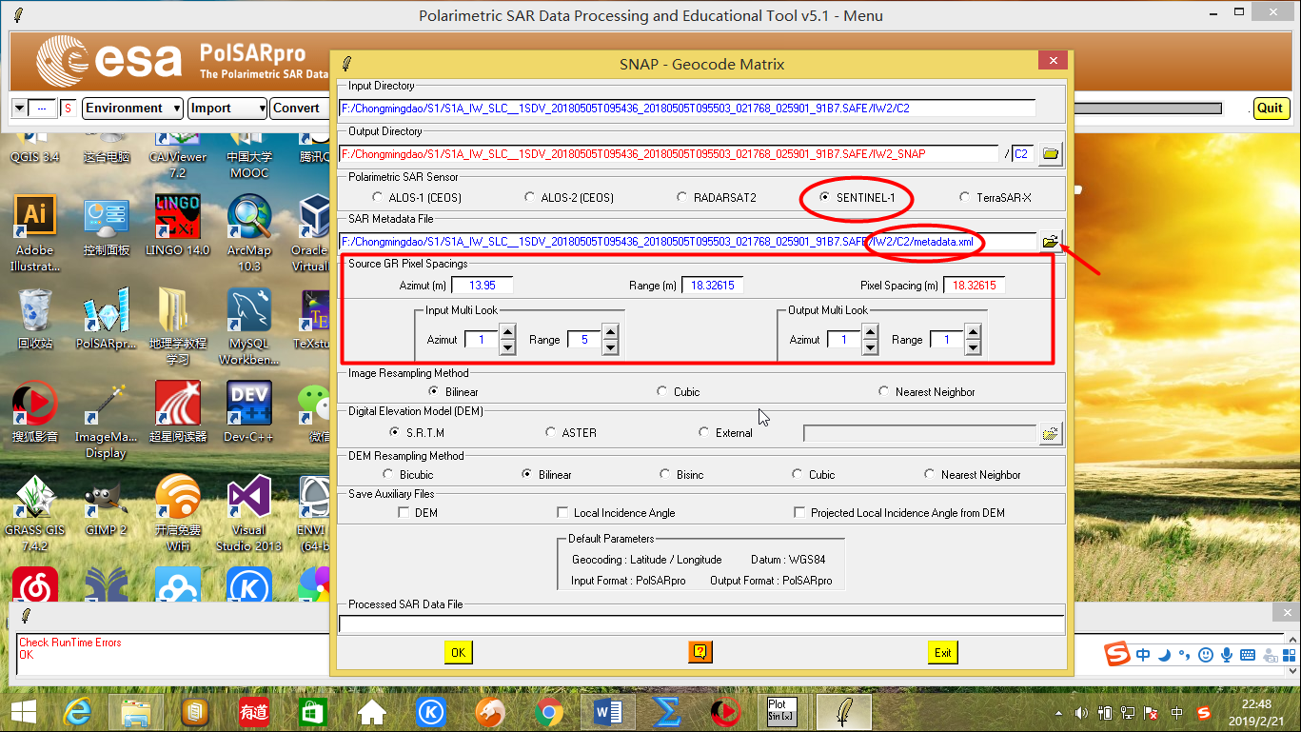Open the Windows Start button

(x=24, y=711)
